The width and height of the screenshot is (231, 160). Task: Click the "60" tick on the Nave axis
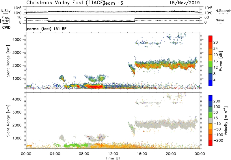point(206,17)
